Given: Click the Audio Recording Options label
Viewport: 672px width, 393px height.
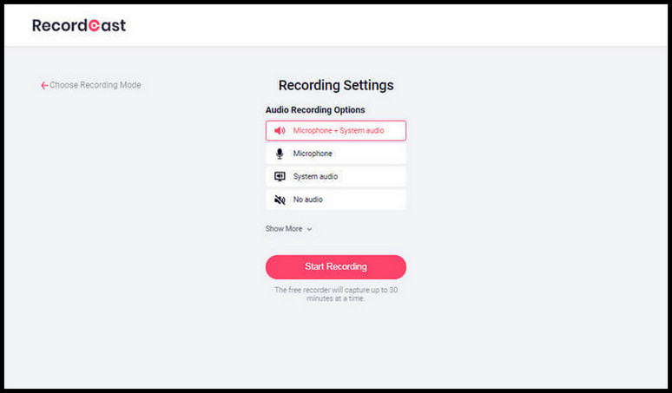Looking at the screenshot, I should [315, 110].
